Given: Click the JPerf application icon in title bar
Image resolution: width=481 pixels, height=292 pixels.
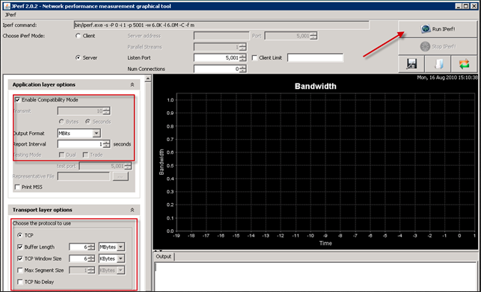Looking at the screenshot, I should (x=7, y=6).
